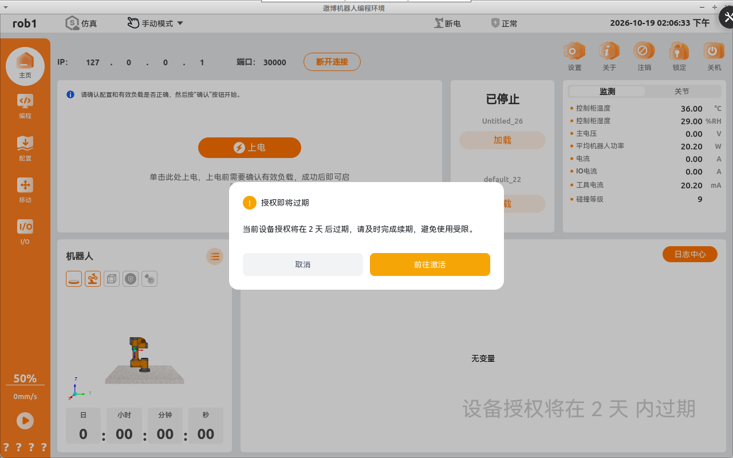The width and height of the screenshot is (733, 458).
Task: Toggle the floor plane display in robot view
Action: [74, 279]
